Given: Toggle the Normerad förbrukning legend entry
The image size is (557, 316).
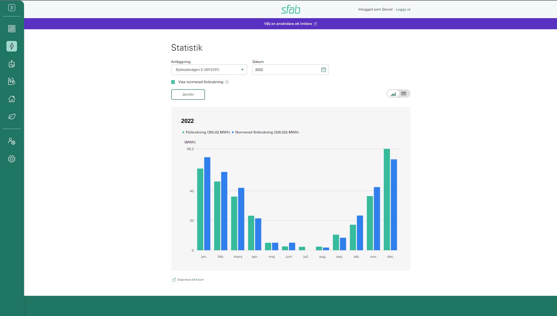Looking at the screenshot, I should (265, 132).
